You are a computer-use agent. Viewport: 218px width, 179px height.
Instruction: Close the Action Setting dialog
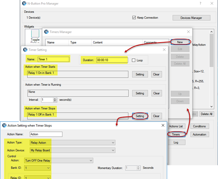coord(163,125)
